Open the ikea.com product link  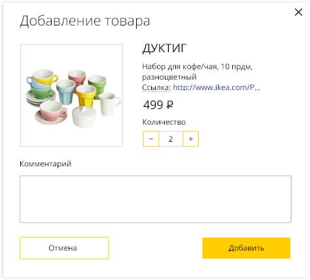(216, 87)
